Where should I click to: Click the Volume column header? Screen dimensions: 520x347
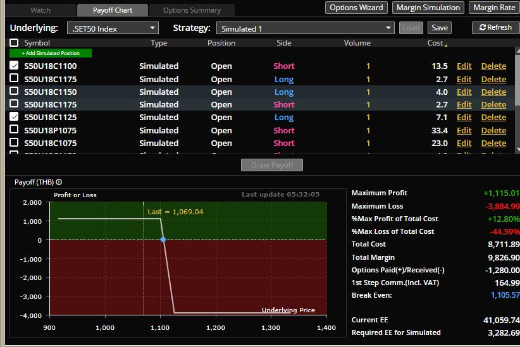click(357, 43)
